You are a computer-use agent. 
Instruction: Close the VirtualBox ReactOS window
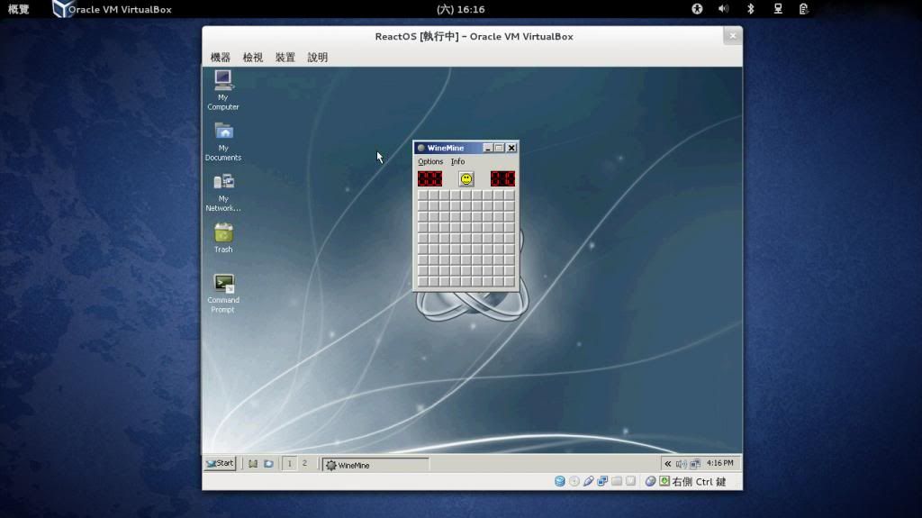(733, 36)
